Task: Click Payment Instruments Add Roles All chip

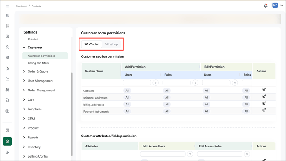Action: pyautogui.click(x=167, y=111)
